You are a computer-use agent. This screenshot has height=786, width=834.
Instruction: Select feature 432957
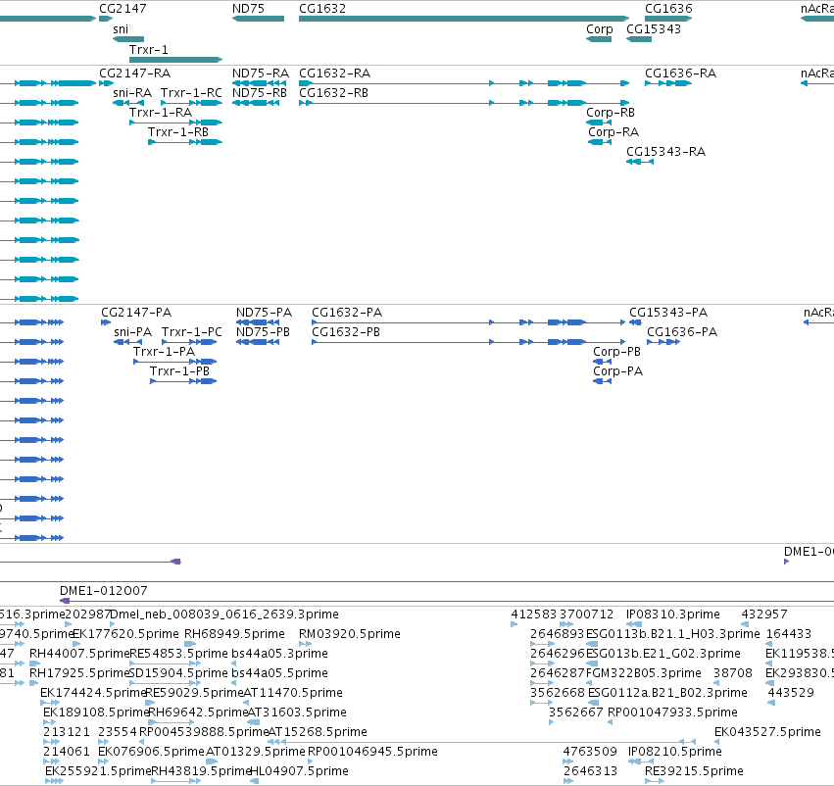(764, 614)
